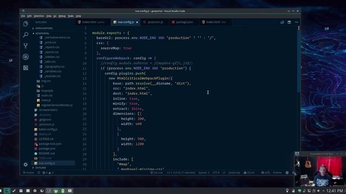Click the lightbulb tray icon
This screenshot has width=346, height=194.
coord(287,191)
